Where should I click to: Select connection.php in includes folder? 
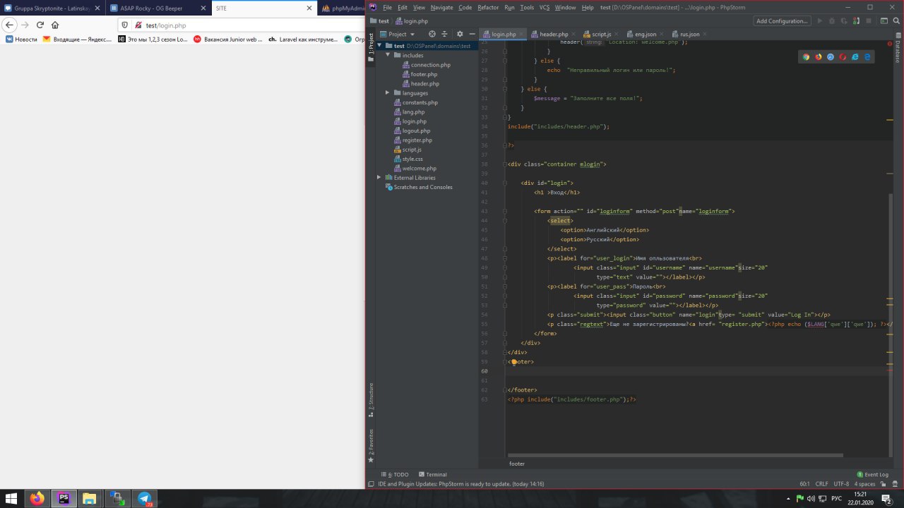(x=430, y=65)
